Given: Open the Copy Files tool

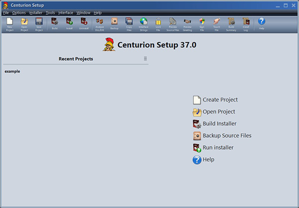Looking at the screenshot, I should pyautogui.click(x=129, y=24).
